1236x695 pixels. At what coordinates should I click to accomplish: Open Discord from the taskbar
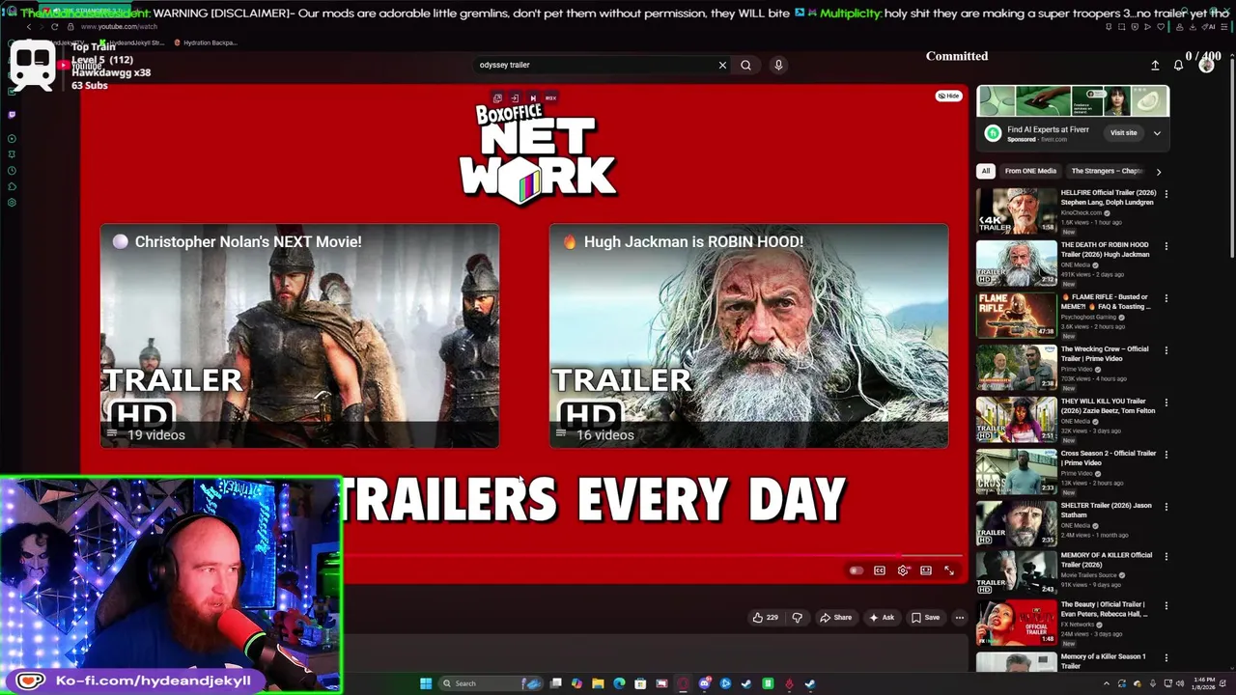point(705,683)
